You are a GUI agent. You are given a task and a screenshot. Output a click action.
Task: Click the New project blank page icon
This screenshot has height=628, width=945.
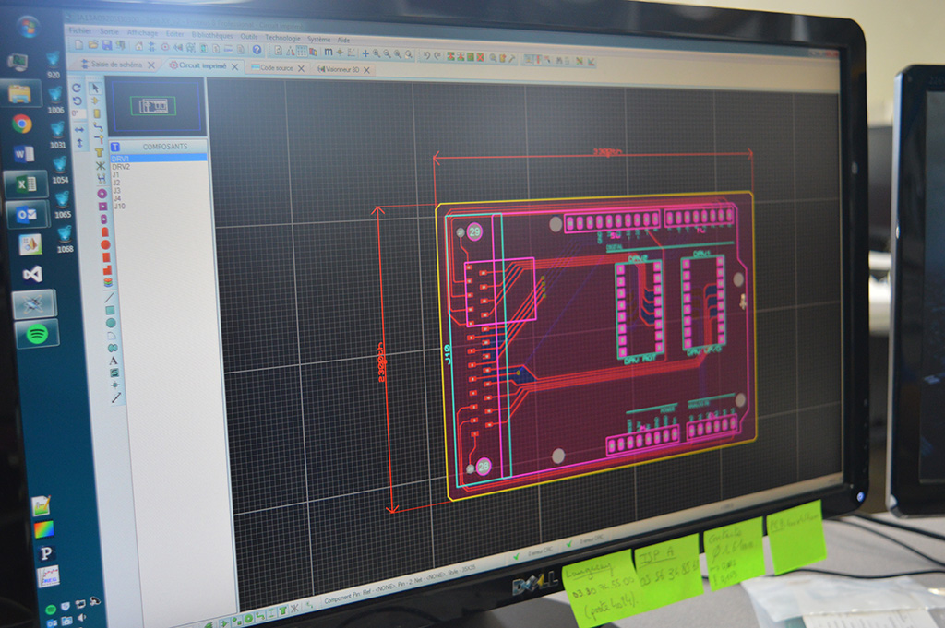tap(79, 45)
